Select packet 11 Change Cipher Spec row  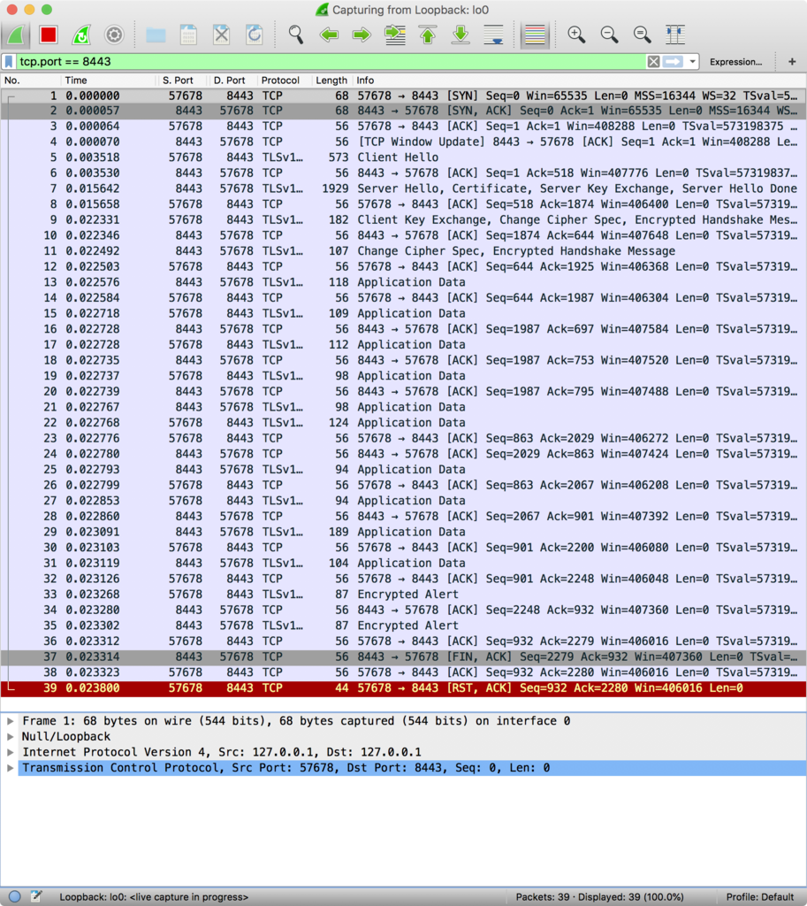tap(403, 251)
